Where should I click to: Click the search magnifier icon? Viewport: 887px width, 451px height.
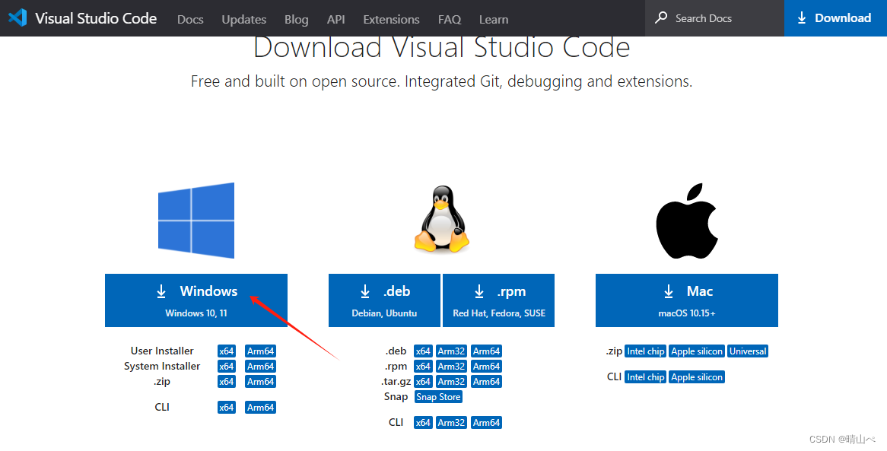[x=660, y=17]
